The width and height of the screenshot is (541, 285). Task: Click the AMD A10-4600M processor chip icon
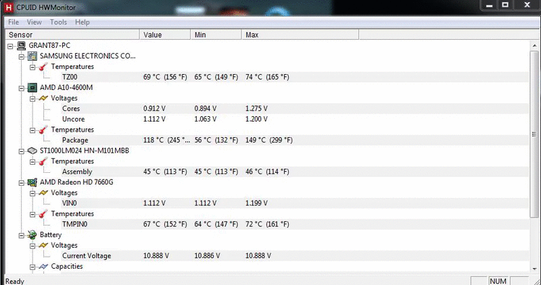(x=32, y=88)
